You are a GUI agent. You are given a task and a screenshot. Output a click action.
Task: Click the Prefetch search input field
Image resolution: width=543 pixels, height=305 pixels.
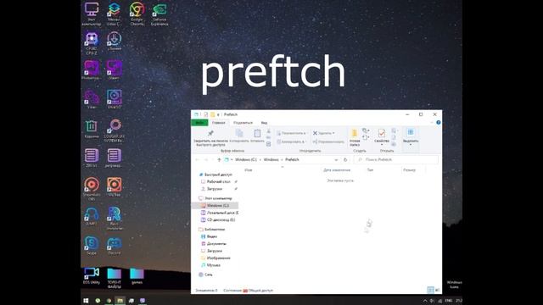point(396,160)
